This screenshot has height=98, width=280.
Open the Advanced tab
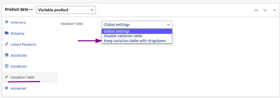tap(30, 89)
